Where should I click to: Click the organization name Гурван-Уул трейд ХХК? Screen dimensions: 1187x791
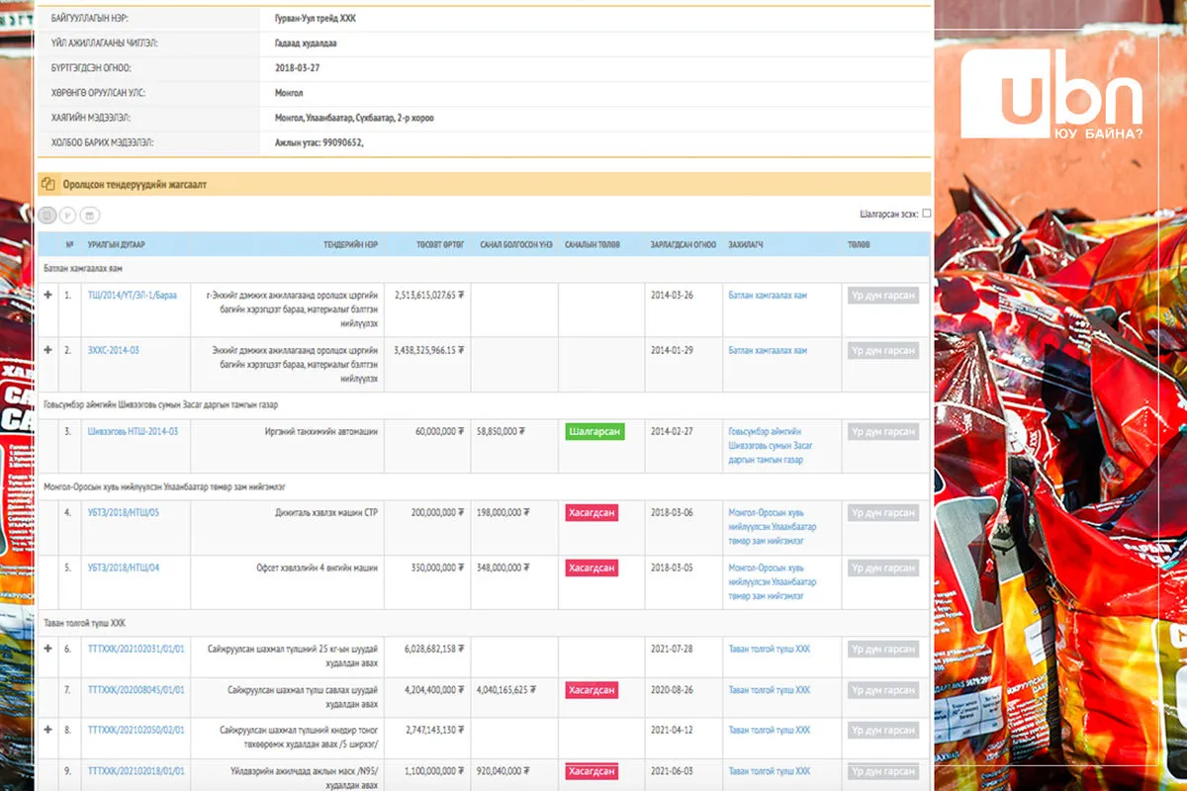click(315, 19)
